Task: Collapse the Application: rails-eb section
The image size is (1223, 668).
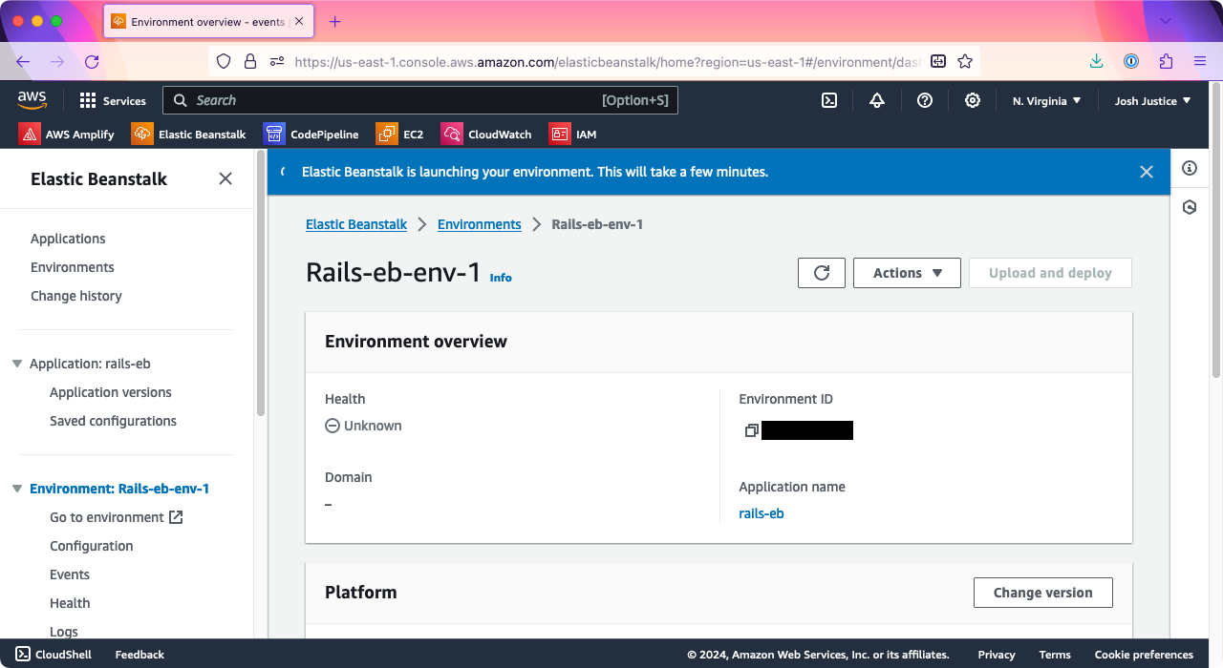Action: tap(17, 364)
